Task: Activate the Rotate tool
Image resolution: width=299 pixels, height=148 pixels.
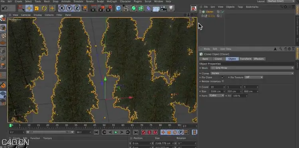Action: (44, 8)
